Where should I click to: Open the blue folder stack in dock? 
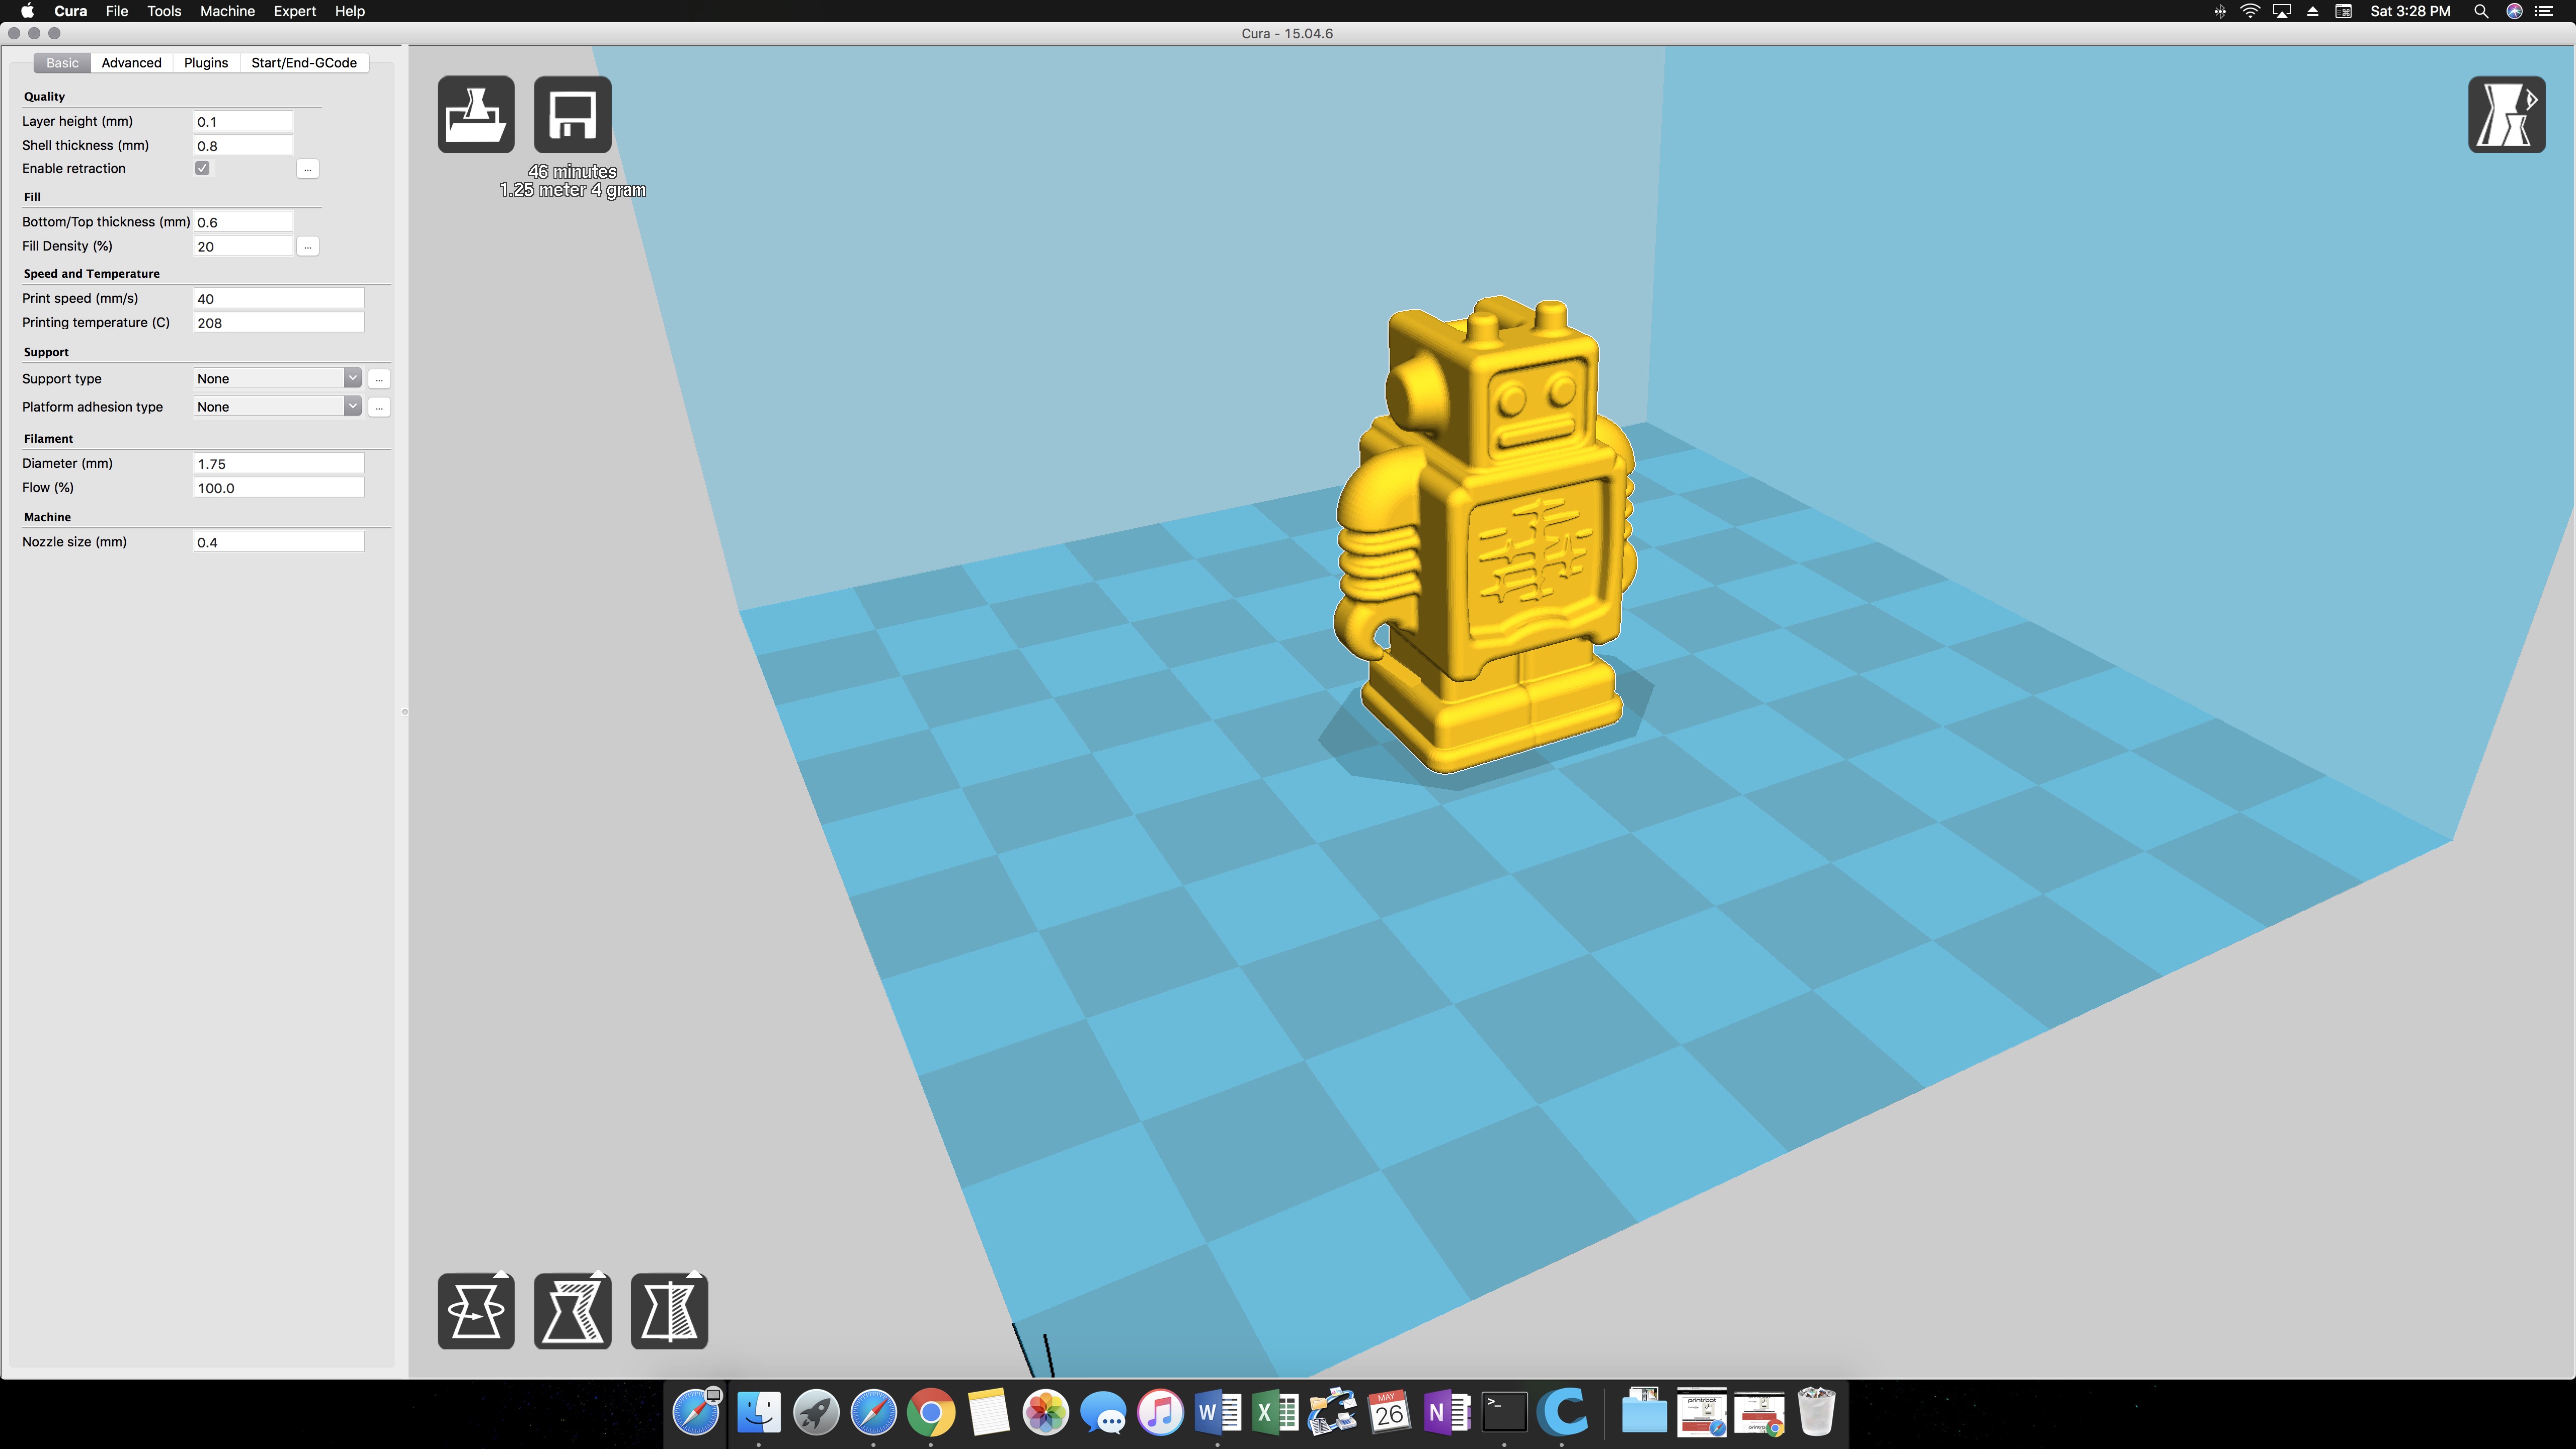(1644, 1412)
